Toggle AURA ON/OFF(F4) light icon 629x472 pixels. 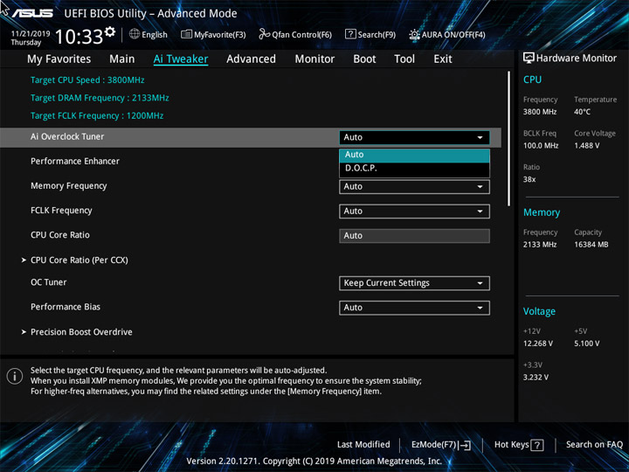(414, 34)
